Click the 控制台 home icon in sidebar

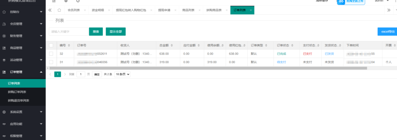coord(4,12)
